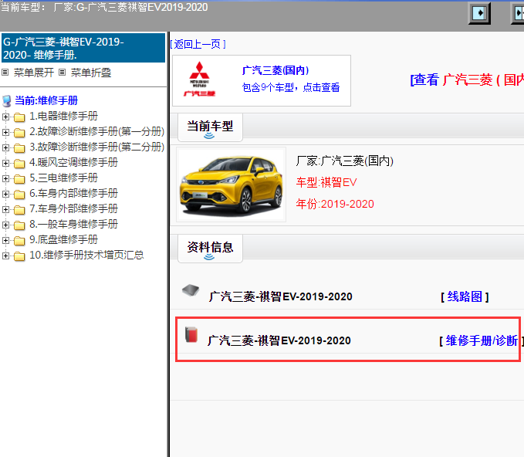Expand the 5.三电维修手册 node
The height and width of the screenshot is (457, 524).
(x=5, y=178)
